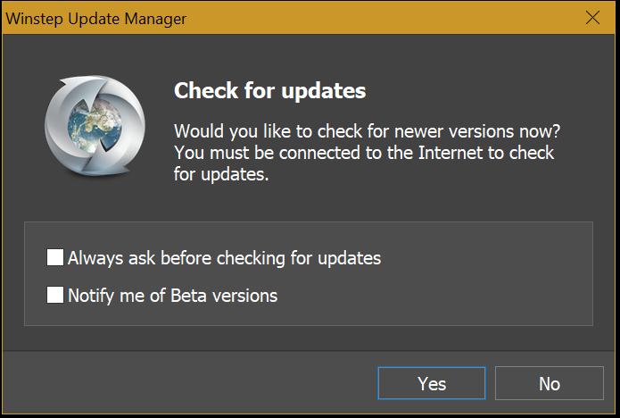Confirm the update check with Yes

coord(432,383)
